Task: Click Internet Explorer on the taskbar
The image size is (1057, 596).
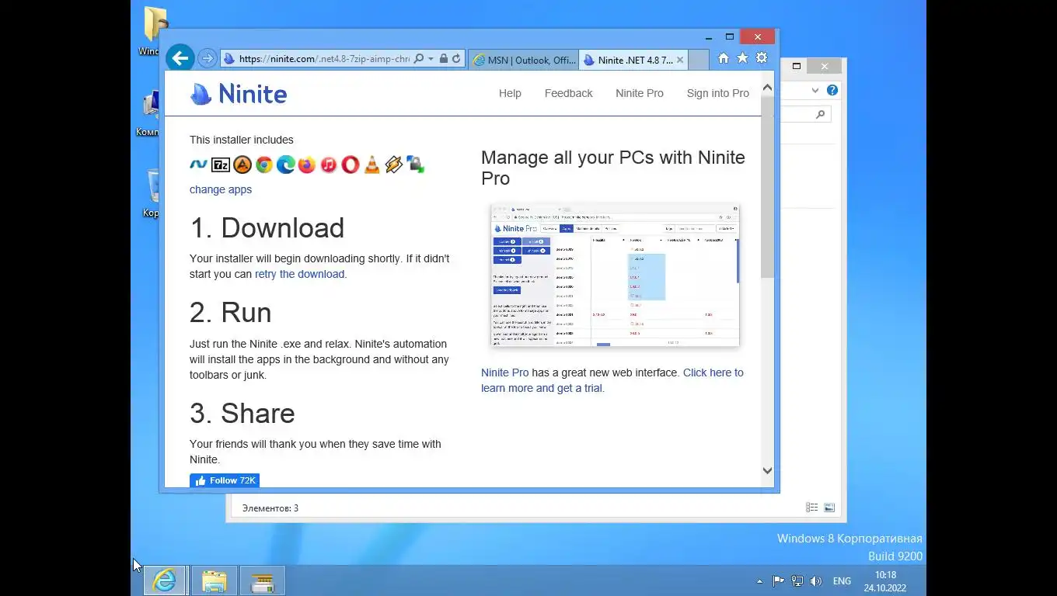Action: click(164, 580)
